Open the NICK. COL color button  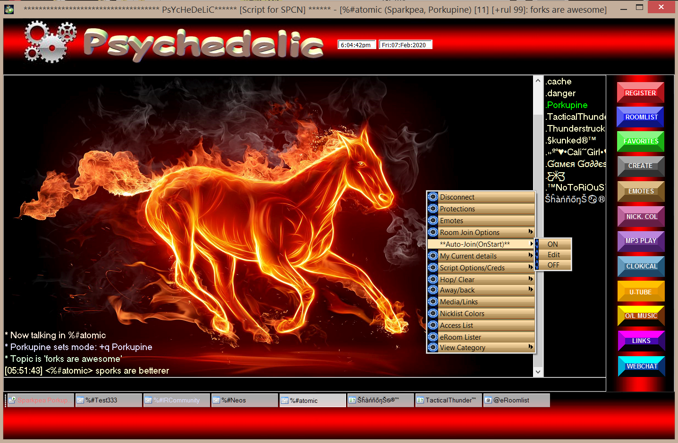pyautogui.click(x=641, y=217)
